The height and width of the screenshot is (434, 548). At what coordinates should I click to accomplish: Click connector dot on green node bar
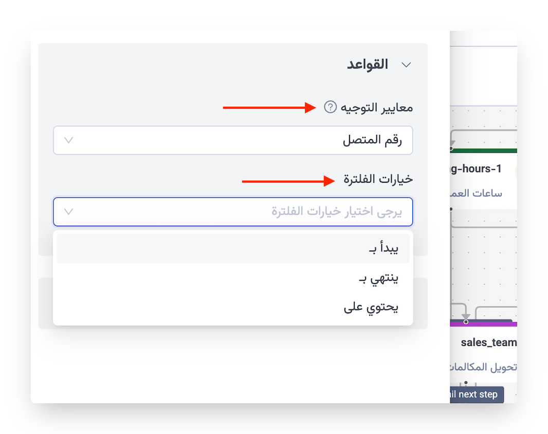pos(451,149)
